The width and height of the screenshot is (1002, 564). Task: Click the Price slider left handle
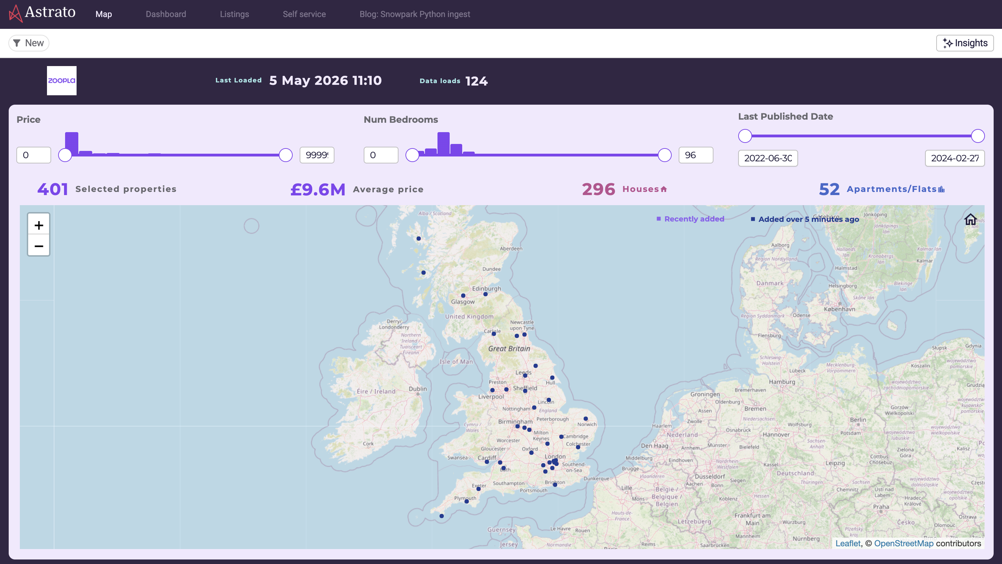coord(65,155)
